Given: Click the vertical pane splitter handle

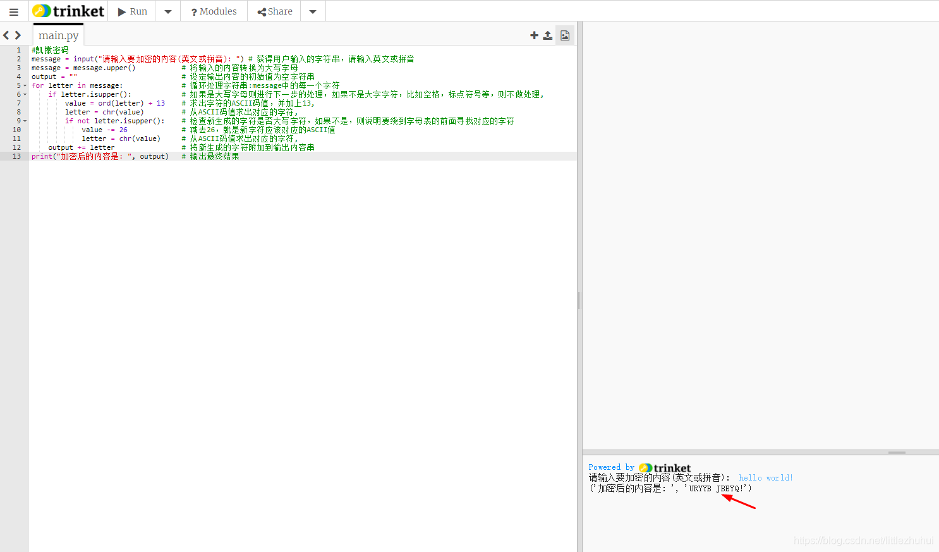Looking at the screenshot, I should point(579,300).
